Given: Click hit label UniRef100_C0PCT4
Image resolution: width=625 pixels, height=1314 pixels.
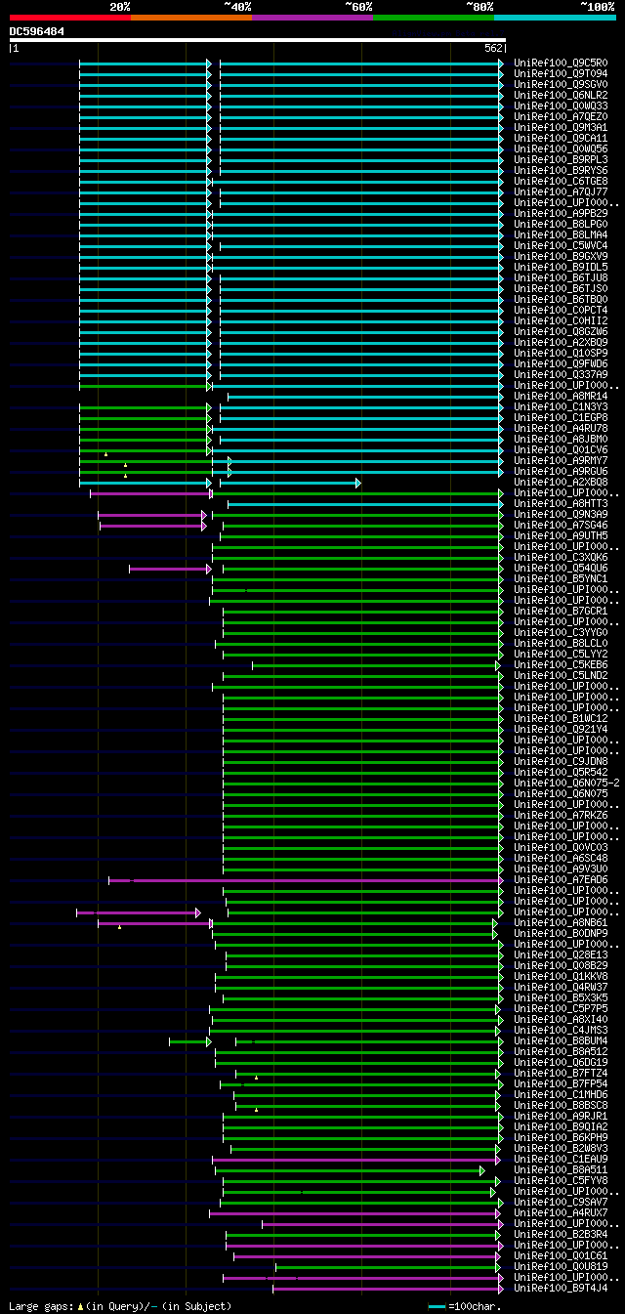Looking at the screenshot, I should (561, 310).
